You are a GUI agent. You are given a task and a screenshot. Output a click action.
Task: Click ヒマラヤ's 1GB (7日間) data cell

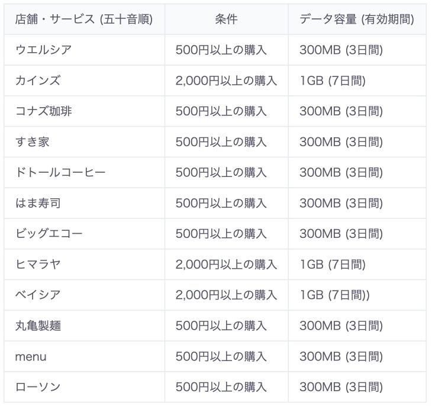click(x=333, y=265)
